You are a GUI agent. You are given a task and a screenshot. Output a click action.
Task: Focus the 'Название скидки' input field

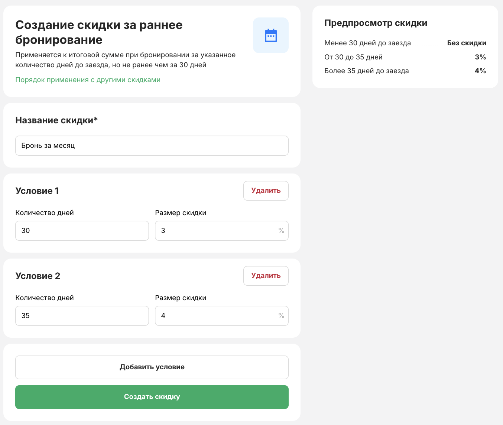[152, 146]
